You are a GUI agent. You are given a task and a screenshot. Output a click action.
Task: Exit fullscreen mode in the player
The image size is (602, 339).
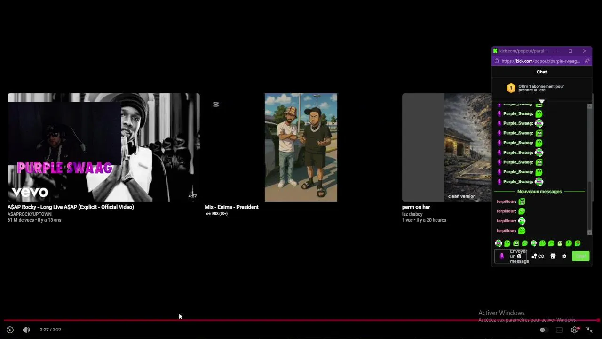[x=589, y=330]
